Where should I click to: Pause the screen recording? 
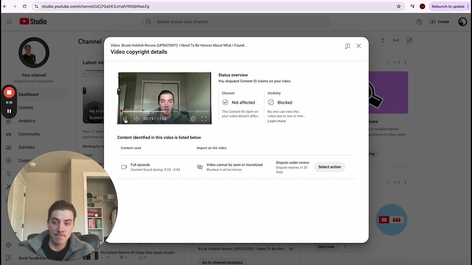9,111
